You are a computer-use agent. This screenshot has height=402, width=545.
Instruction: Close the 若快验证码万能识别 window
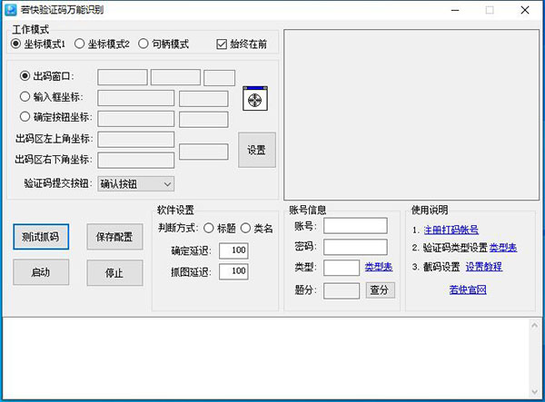coord(525,10)
